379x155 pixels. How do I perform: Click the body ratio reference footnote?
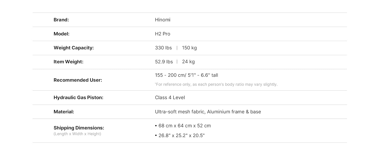(x=216, y=84)
